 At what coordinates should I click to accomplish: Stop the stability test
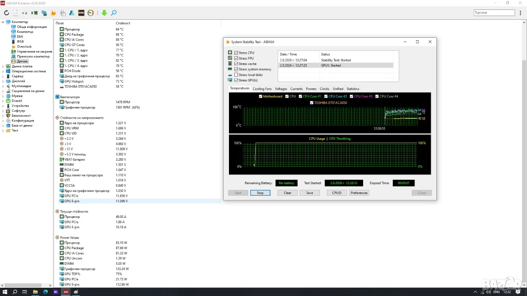click(260, 193)
